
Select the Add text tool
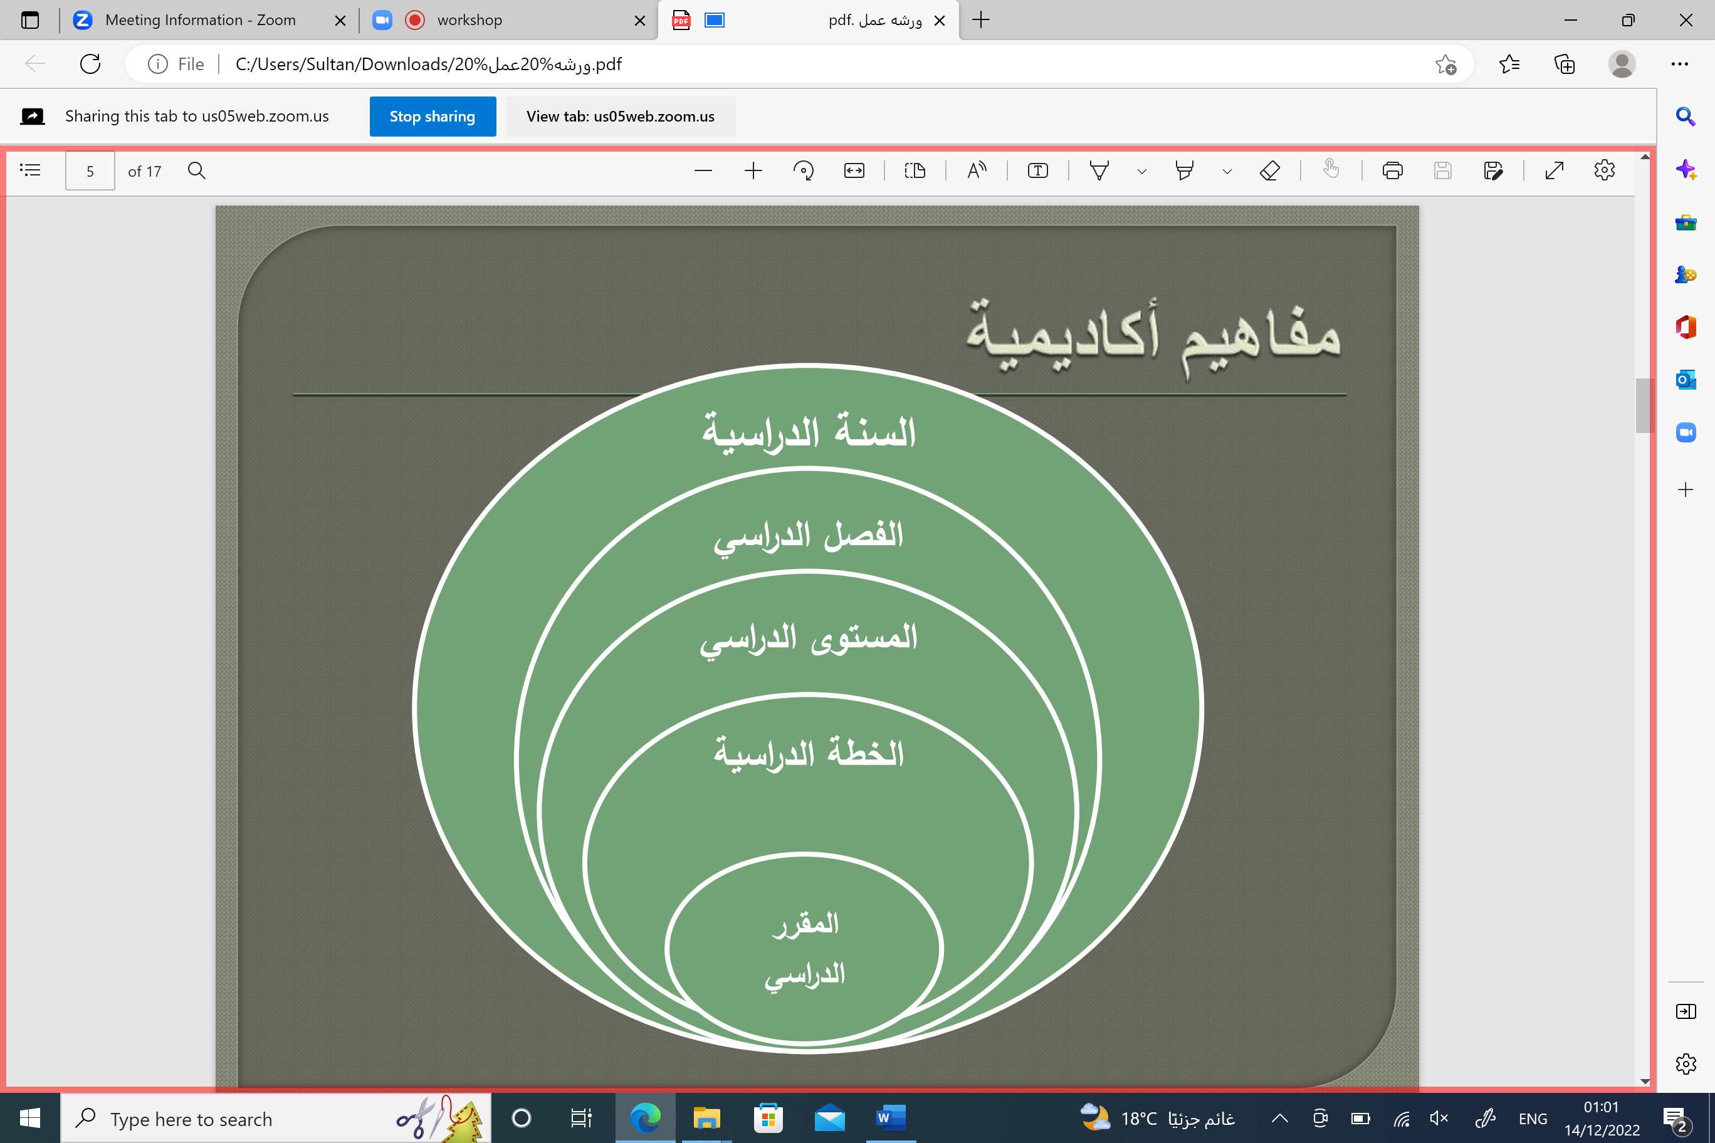(1037, 170)
